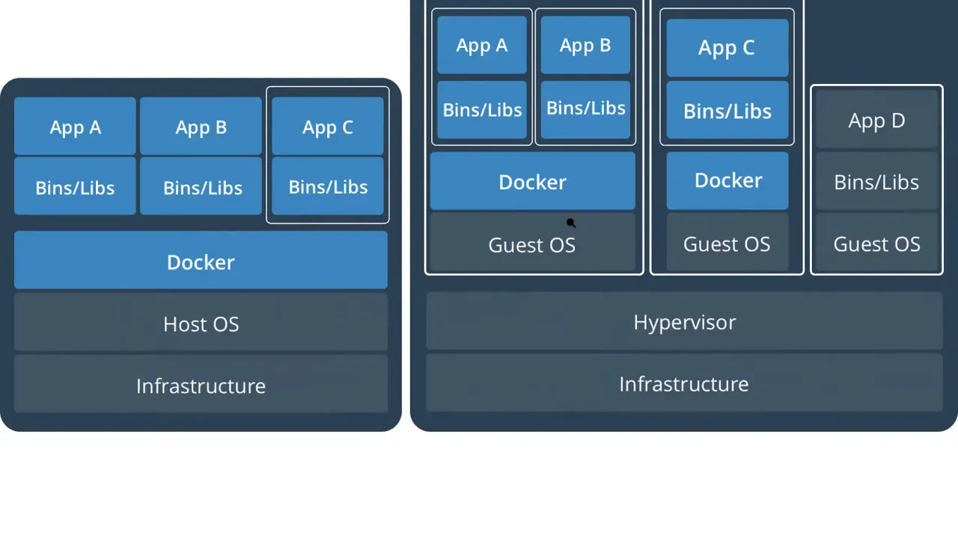Click App C block in Host OS diagram
958x539 pixels.
click(x=328, y=127)
